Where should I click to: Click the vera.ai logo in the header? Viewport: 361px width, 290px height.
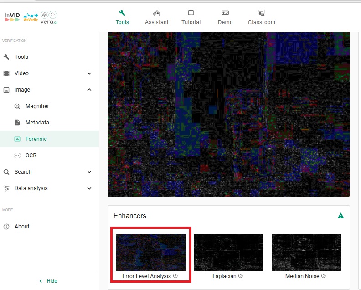[x=49, y=17]
